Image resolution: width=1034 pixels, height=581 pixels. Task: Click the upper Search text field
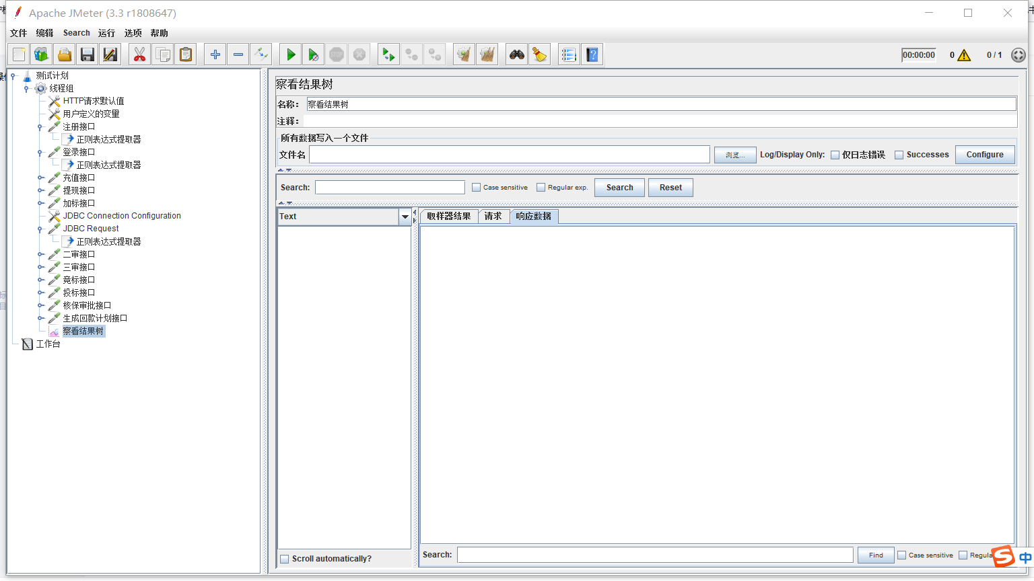click(x=390, y=188)
